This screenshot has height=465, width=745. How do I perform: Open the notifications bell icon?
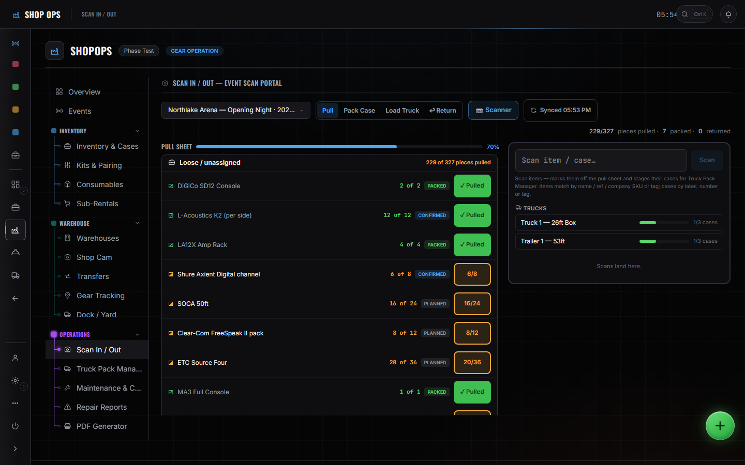[728, 14]
